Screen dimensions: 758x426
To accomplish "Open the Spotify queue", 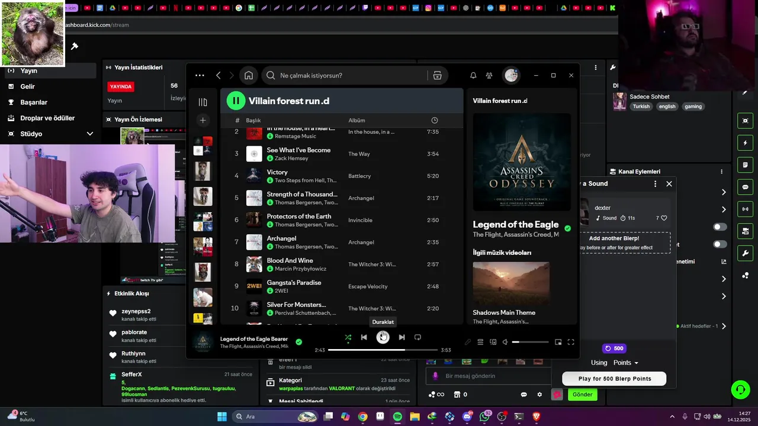I will 480,342.
